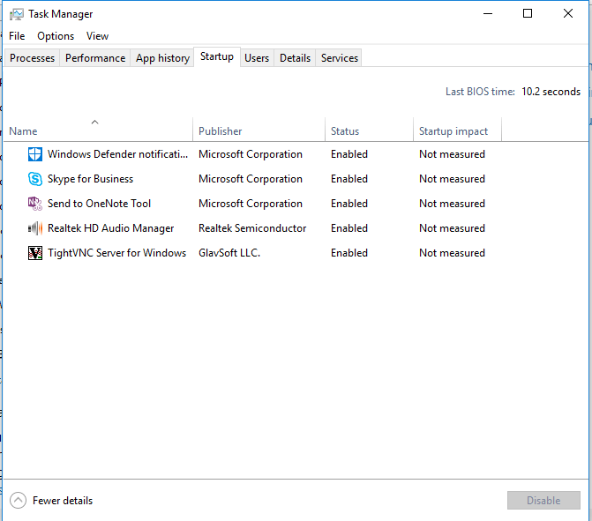
Task: Click Microsoft Corporation in Windows Defender row
Action: click(x=251, y=154)
